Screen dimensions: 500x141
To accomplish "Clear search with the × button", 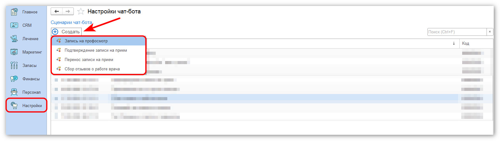I will [x=490, y=32].
